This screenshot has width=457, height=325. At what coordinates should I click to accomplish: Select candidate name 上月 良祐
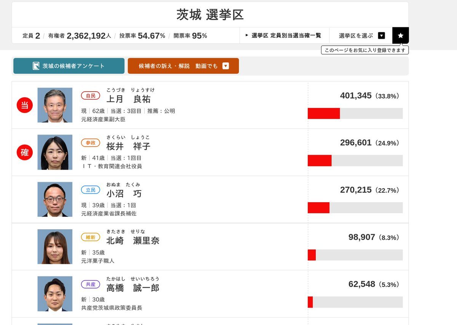pos(128,99)
